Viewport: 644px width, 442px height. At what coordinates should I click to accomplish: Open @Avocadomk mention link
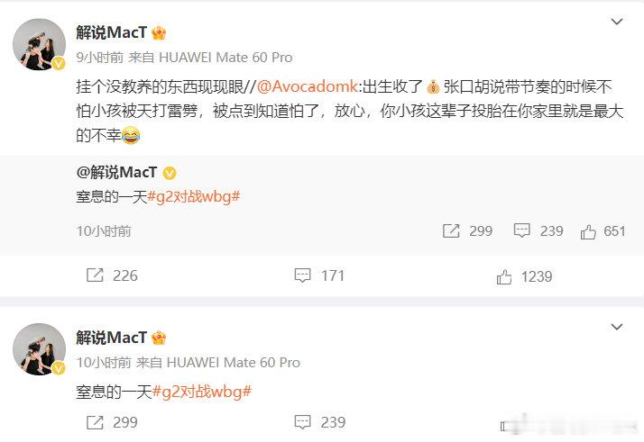308,86
